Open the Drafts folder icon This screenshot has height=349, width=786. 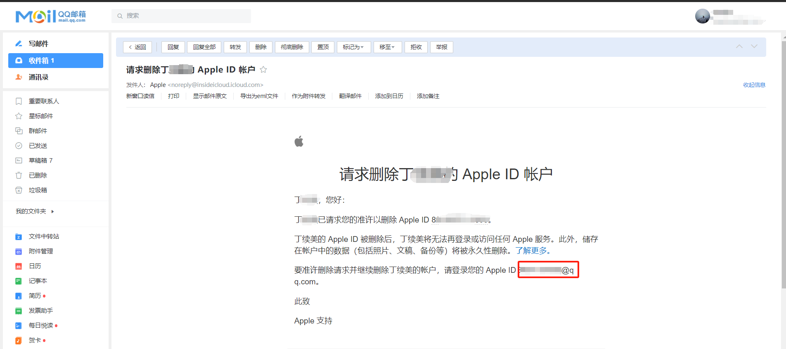(19, 161)
